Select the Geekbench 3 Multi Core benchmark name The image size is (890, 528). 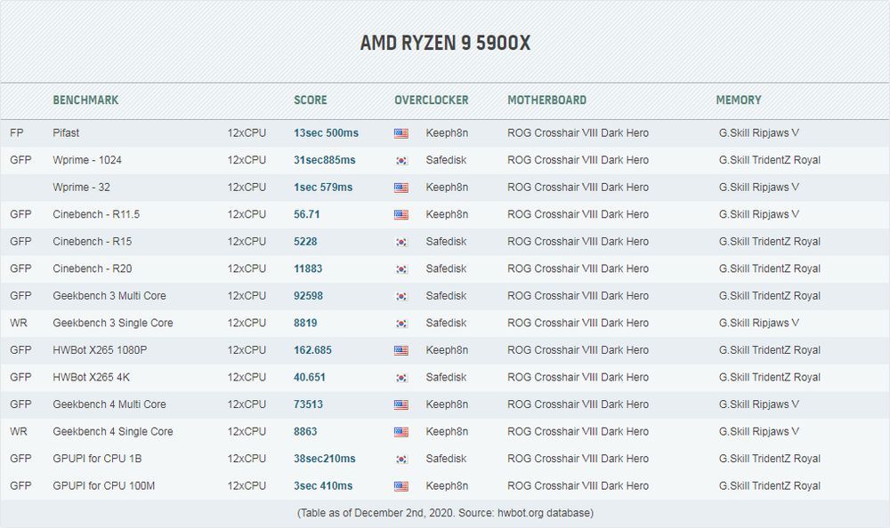(109, 296)
